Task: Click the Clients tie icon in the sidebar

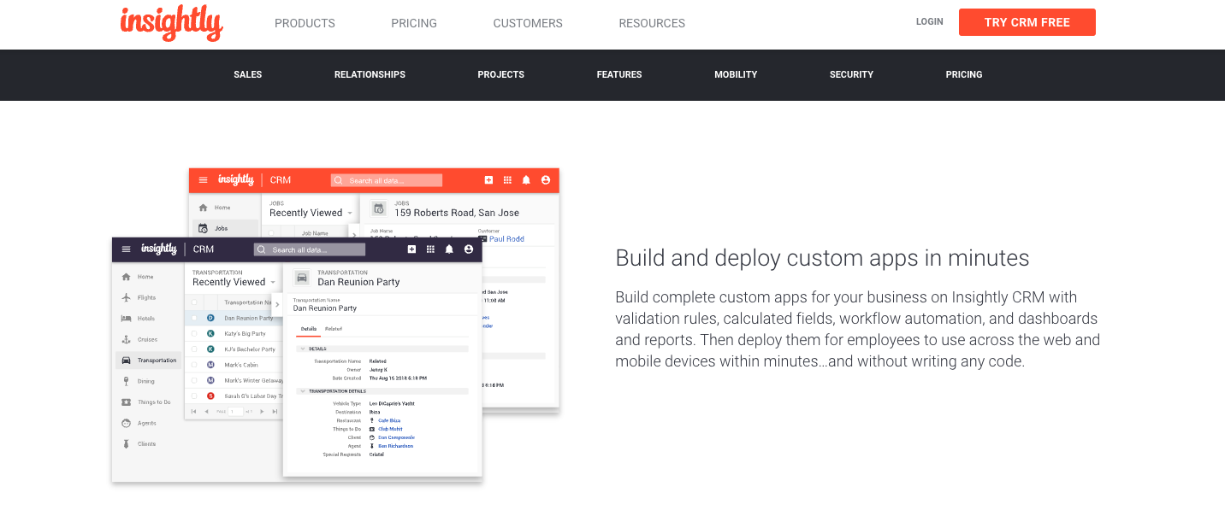Action: point(126,443)
